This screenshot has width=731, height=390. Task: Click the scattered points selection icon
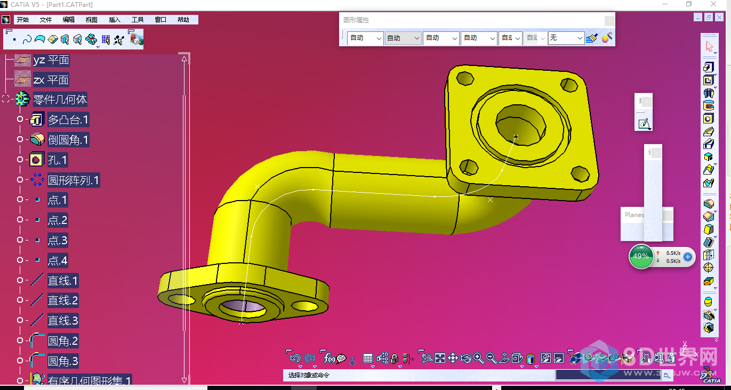click(x=118, y=39)
